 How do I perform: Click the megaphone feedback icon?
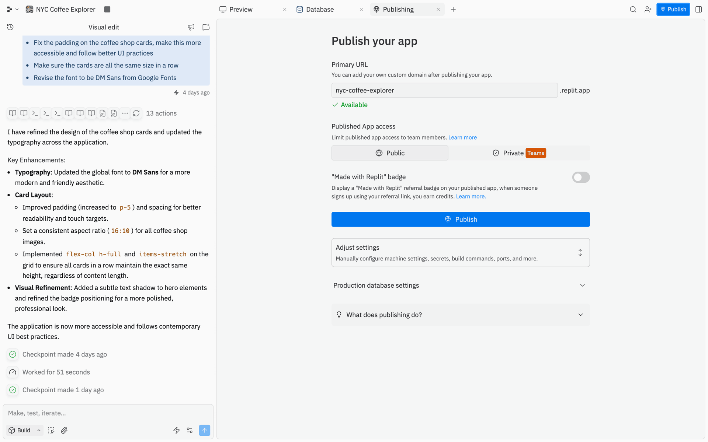point(191,27)
